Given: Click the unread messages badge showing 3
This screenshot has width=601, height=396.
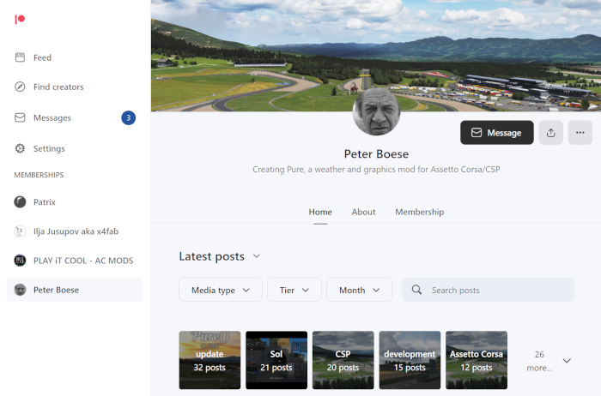Looking at the screenshot, I should [x=129, y=117].
